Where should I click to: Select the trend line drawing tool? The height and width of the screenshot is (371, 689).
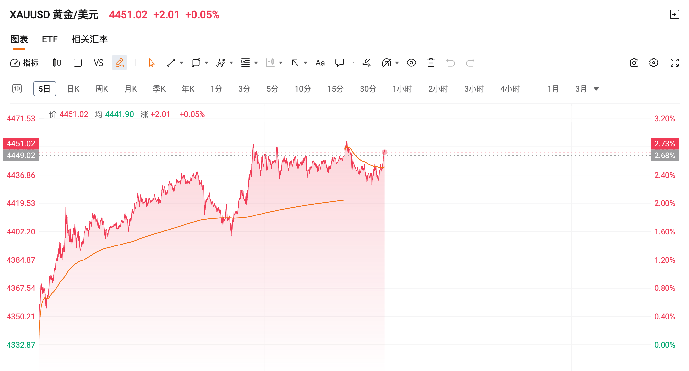point(171,63)
